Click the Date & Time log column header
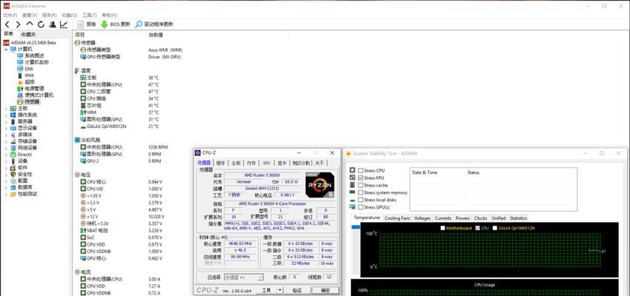 click(424, 172)
